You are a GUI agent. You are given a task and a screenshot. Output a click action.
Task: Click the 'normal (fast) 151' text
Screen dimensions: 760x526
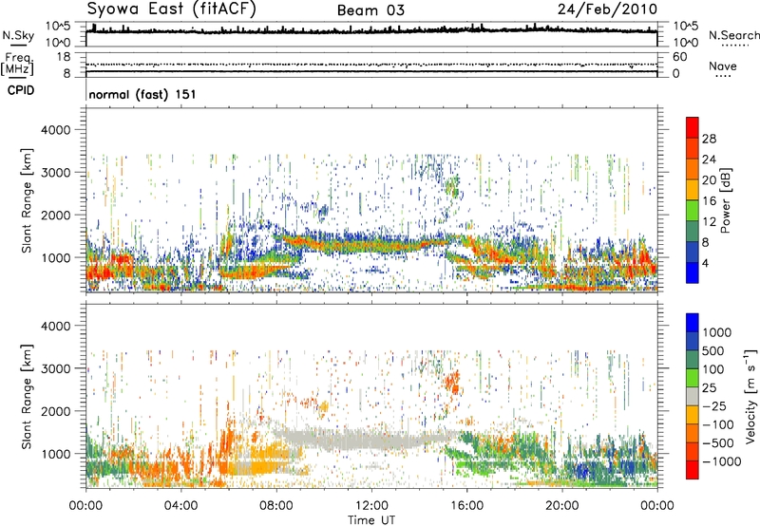pyautogui.click(x=142, y=94)
